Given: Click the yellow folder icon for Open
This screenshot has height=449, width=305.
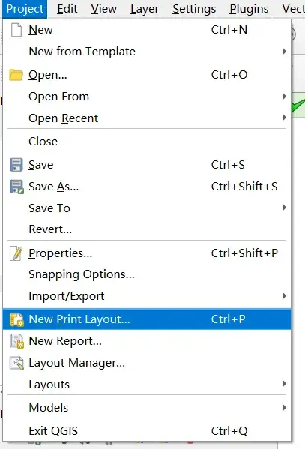Looking at the screenshot, I should pos(16,75).
